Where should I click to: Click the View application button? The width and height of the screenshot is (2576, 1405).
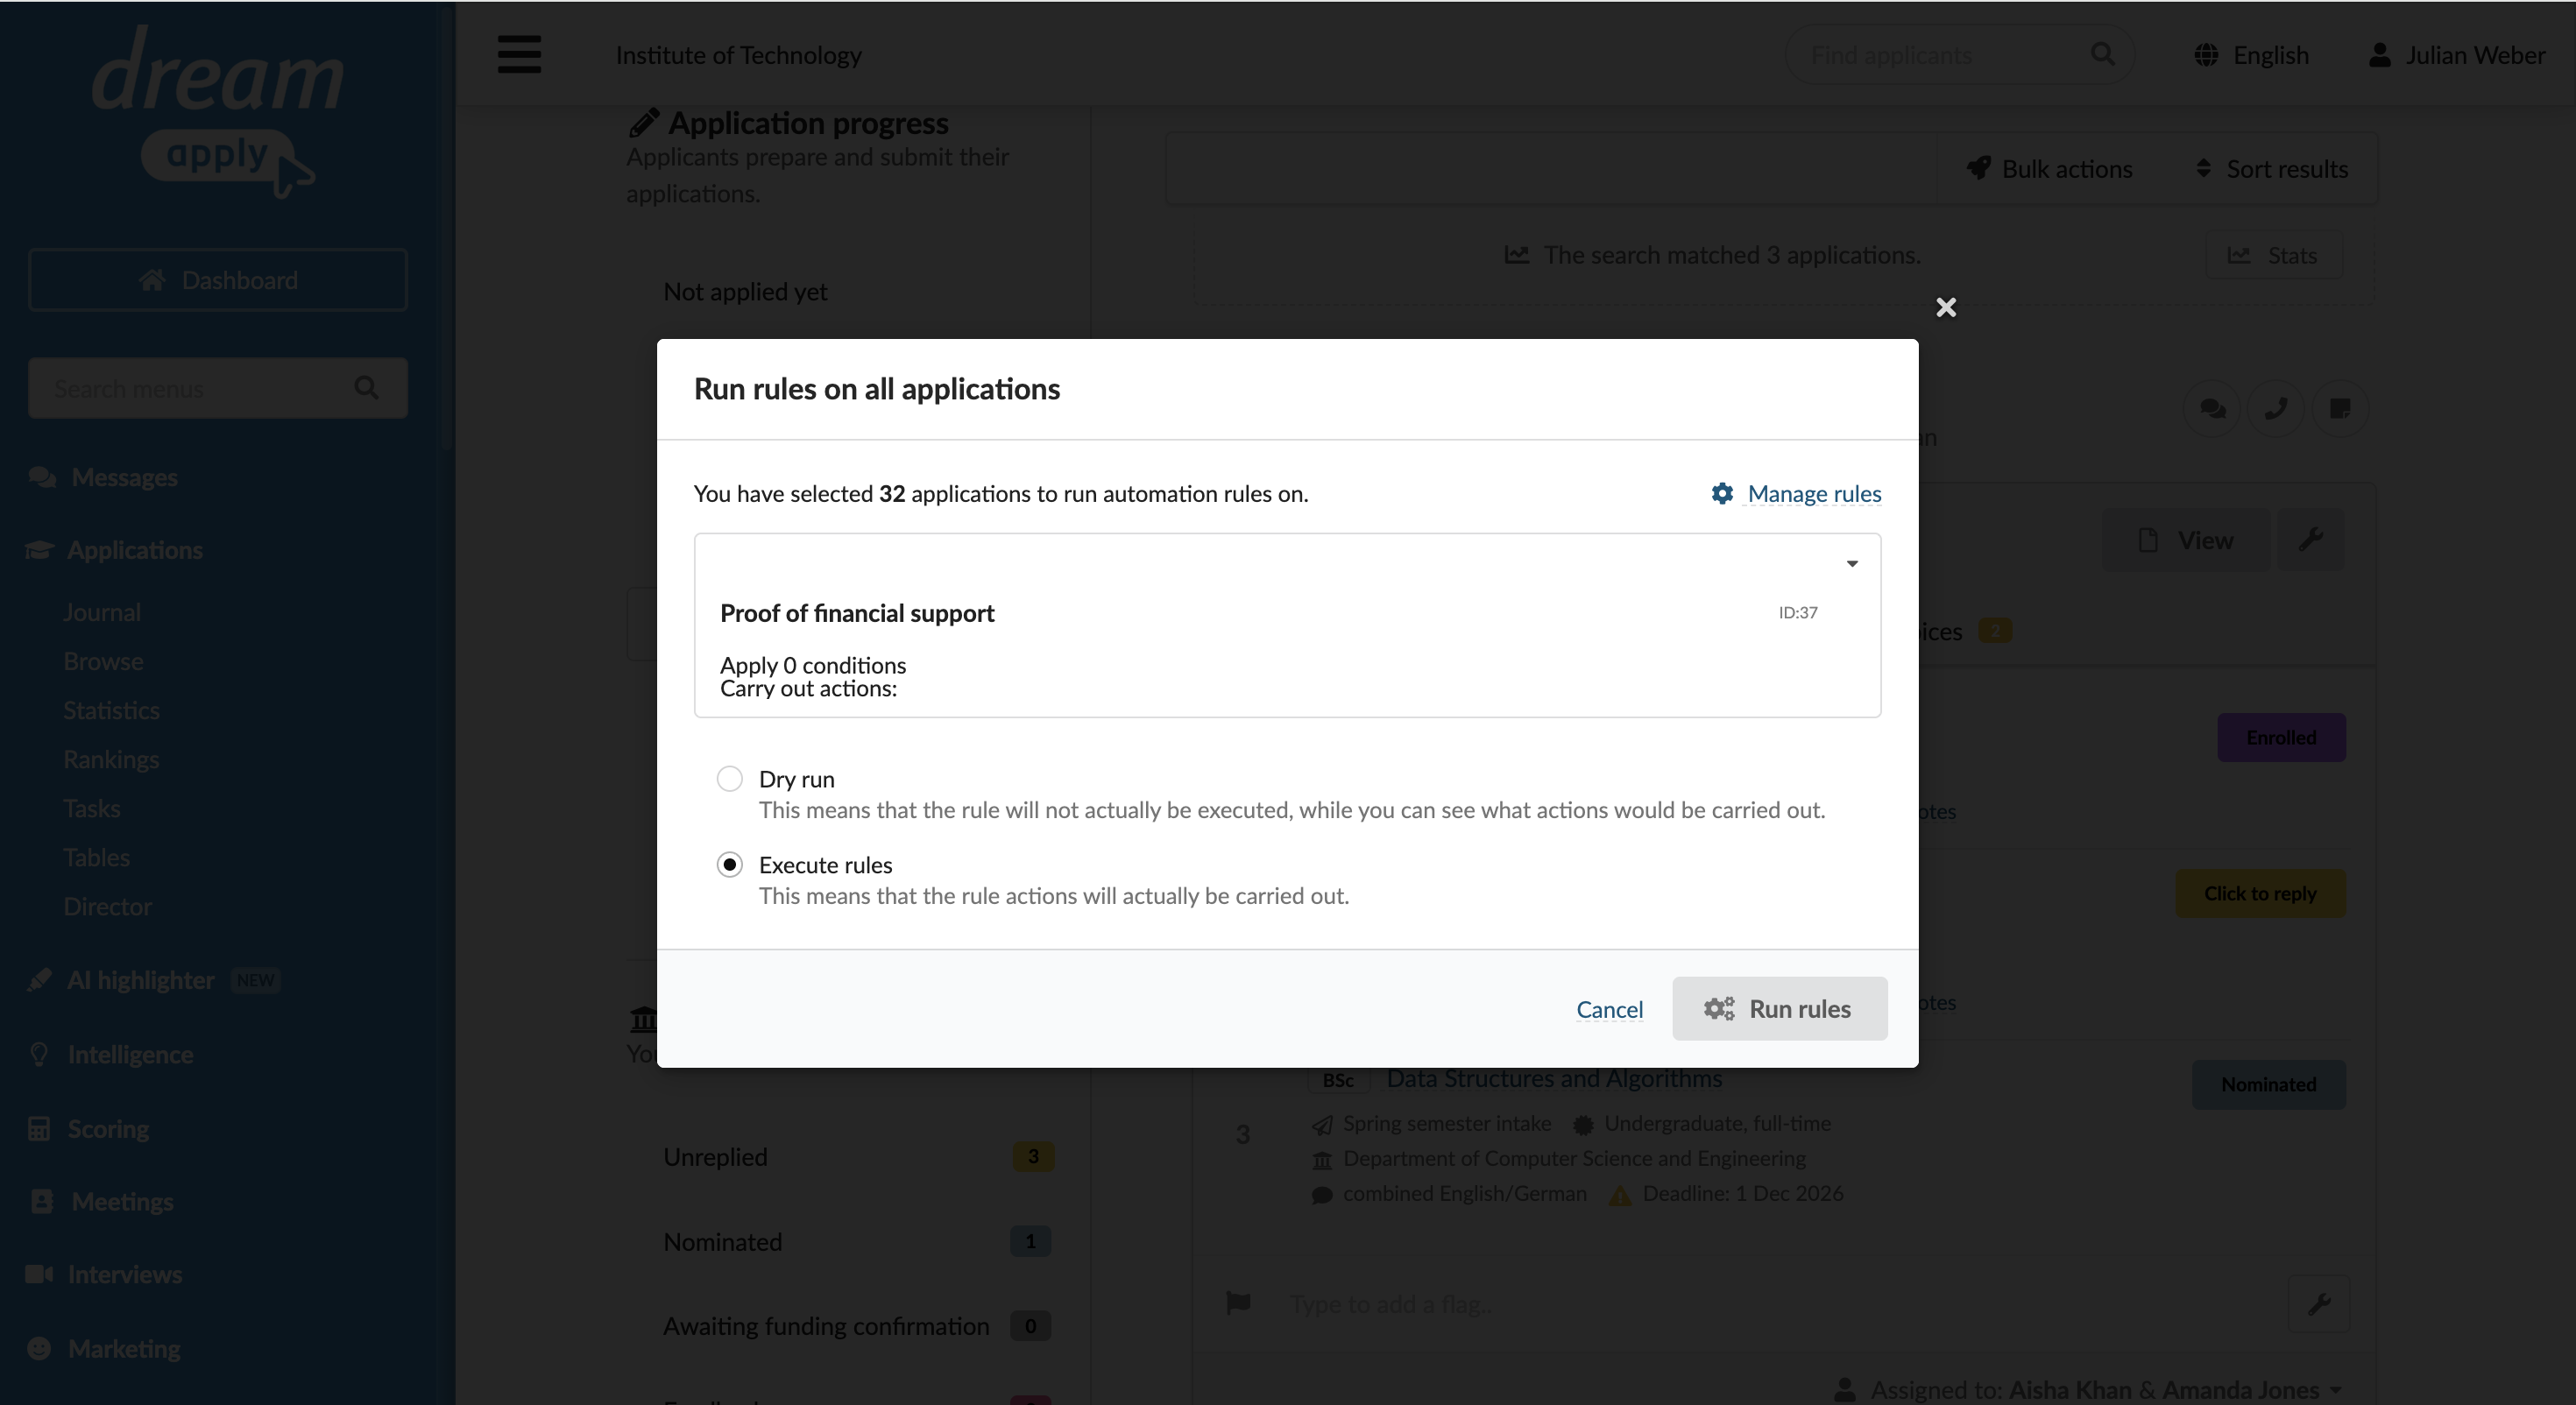[2186, 540]
